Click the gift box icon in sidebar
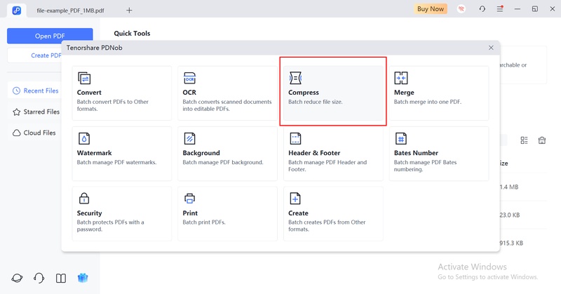 83,278
